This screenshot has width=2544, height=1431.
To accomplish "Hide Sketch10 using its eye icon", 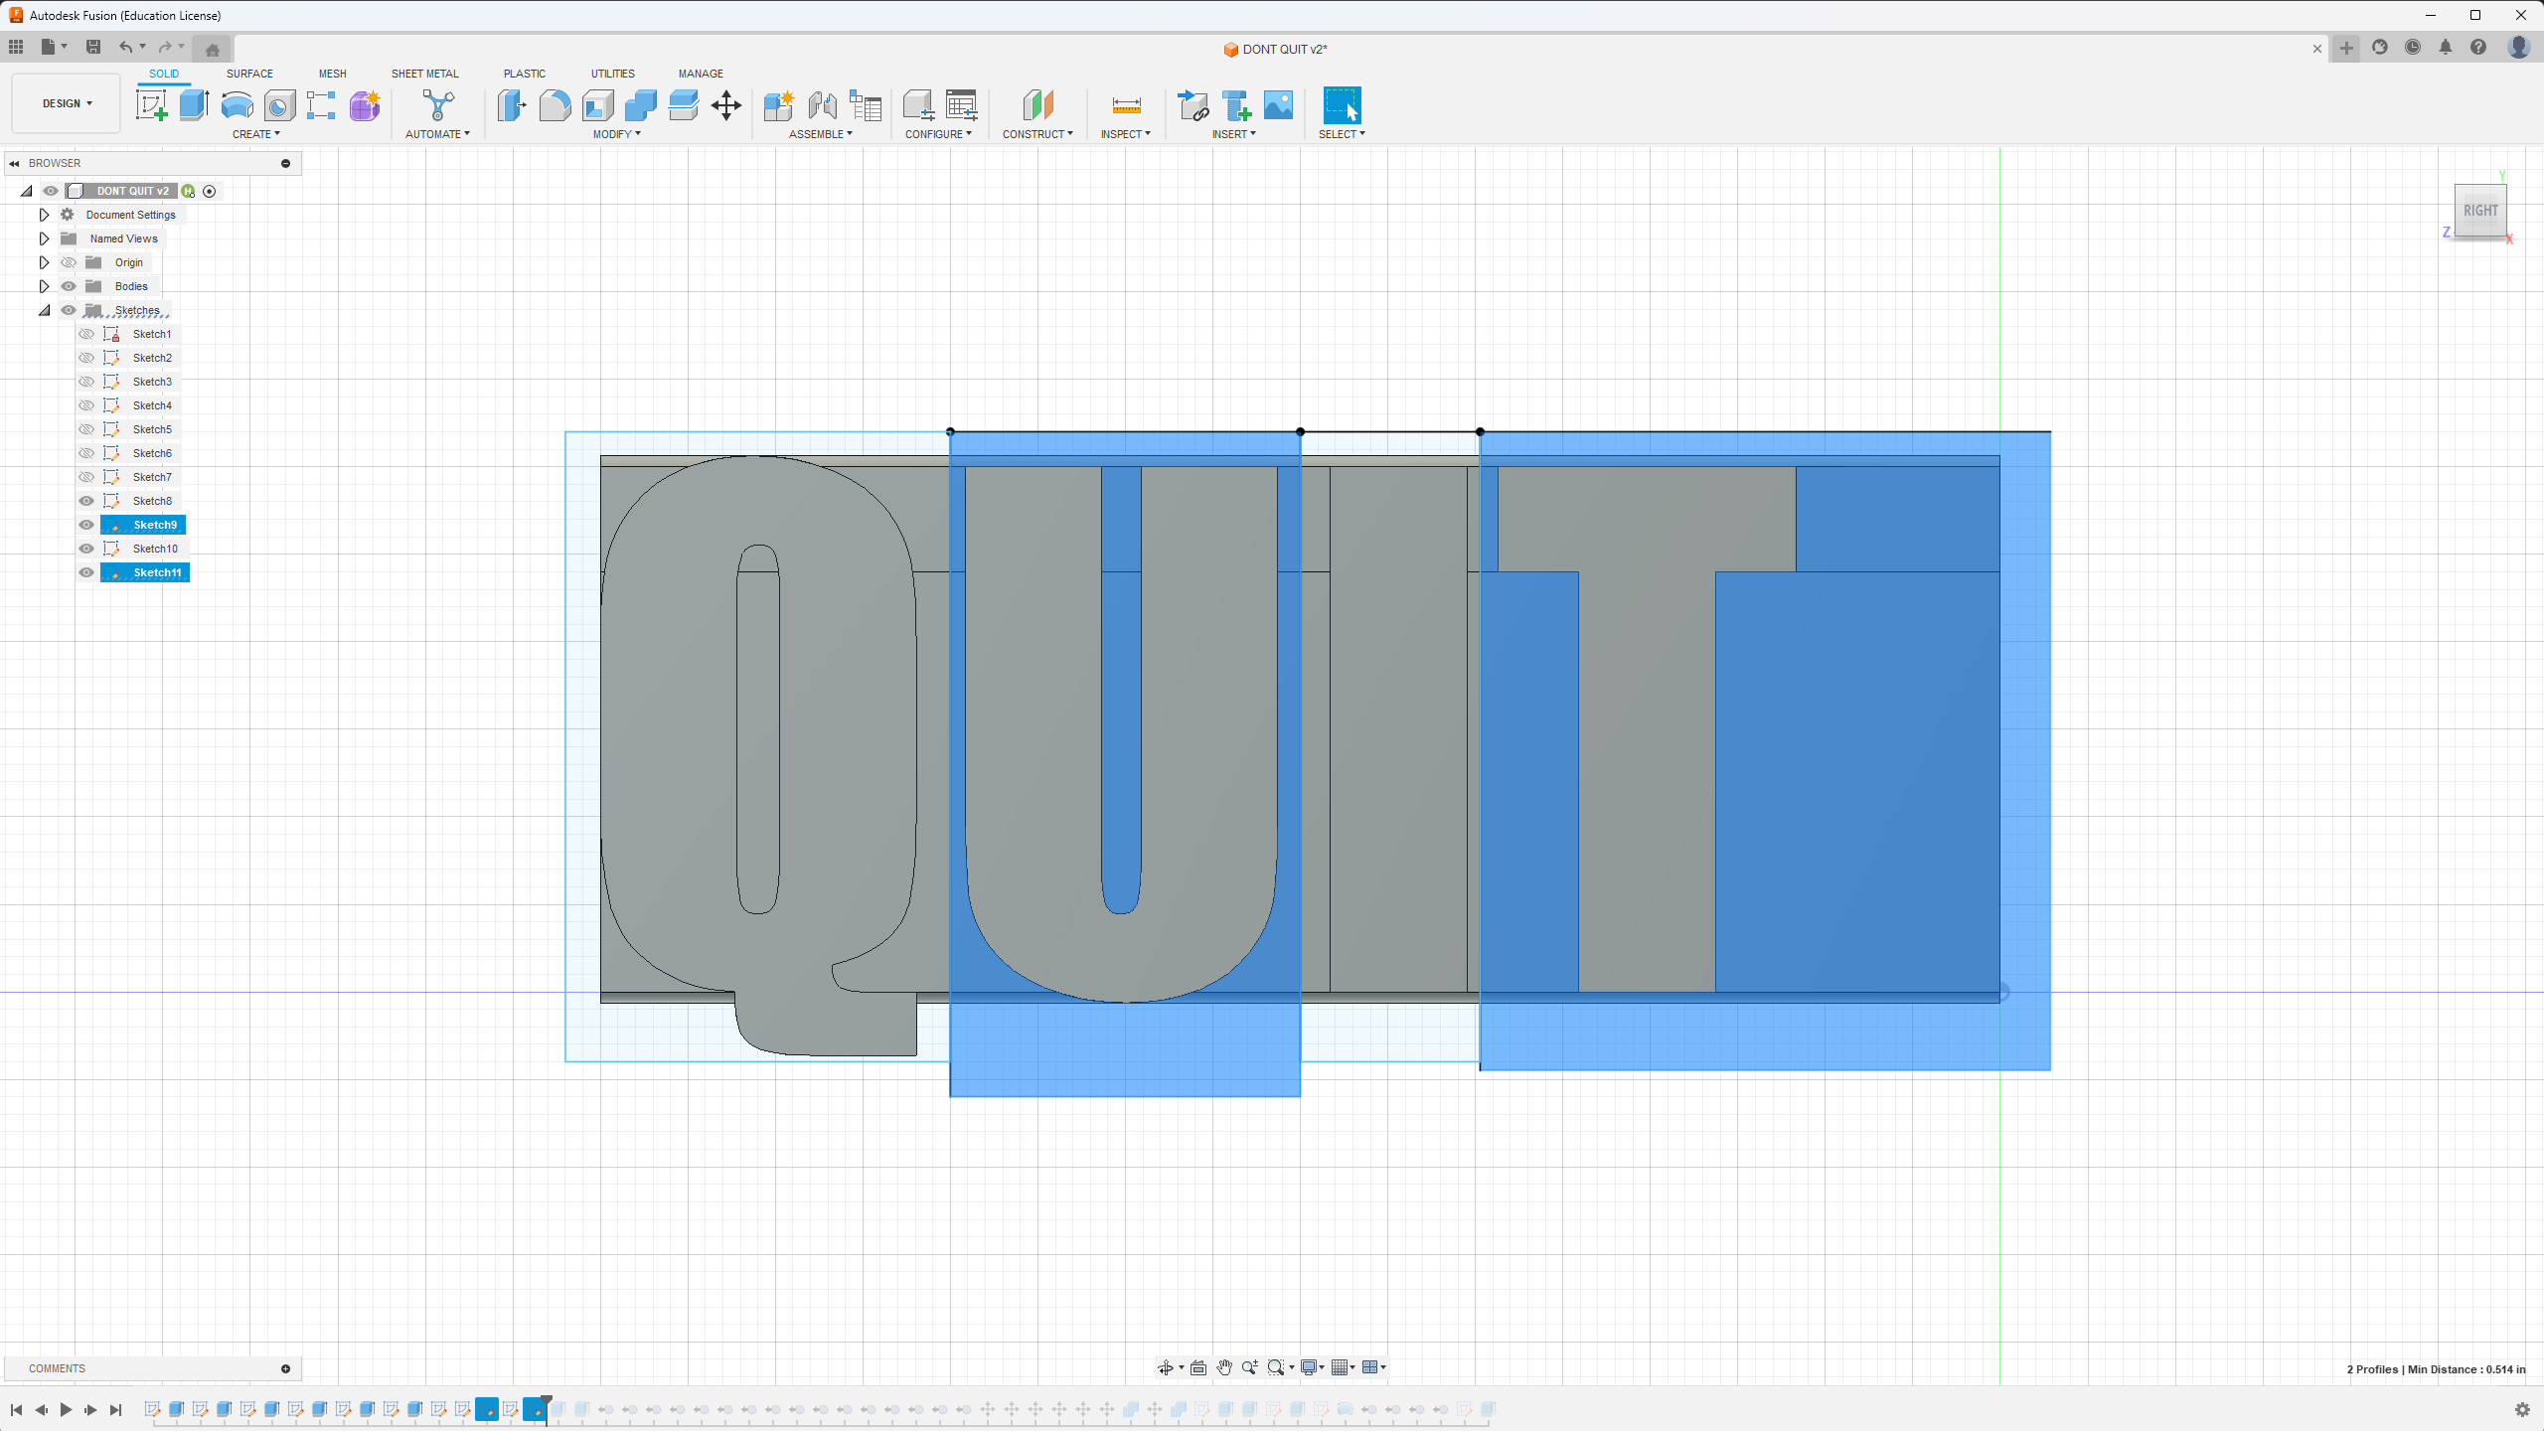I will pyautogui.click(x=86, y=549).
